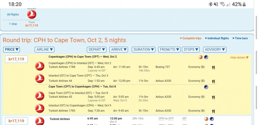Image resolution: width=259 pixels, height=125 pixels.
Task: Click the meal icon for flight 1788
Action: coord(213,68)
